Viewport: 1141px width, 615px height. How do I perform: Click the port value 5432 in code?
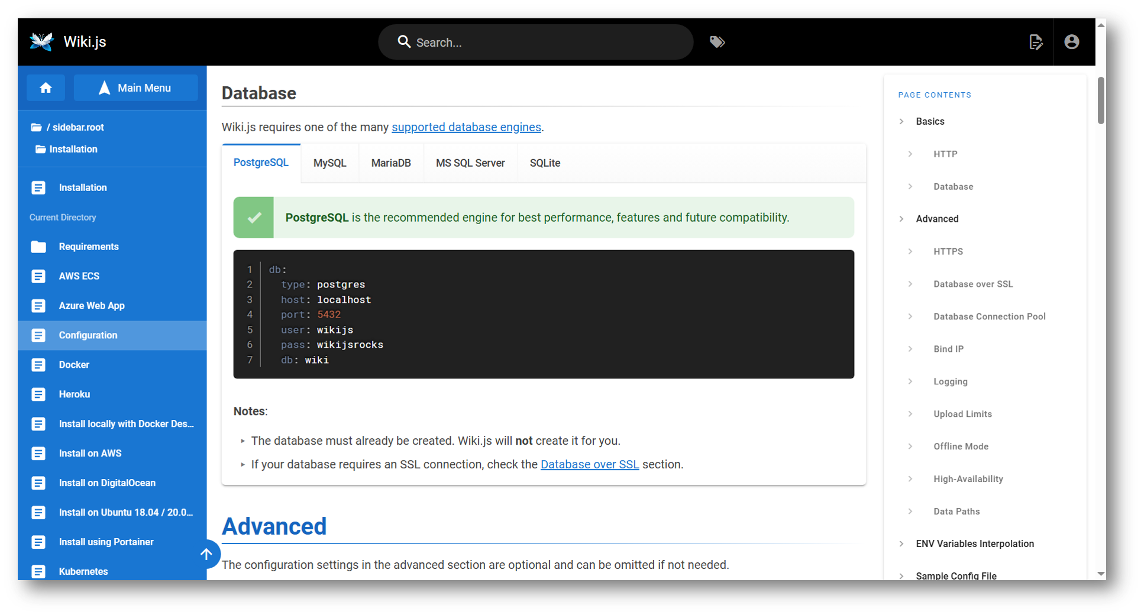pyautogui.click(x=329, y=315)
